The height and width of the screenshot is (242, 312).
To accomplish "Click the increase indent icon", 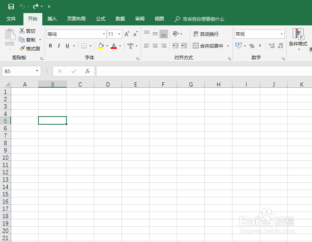I will (x=184, y=46).
